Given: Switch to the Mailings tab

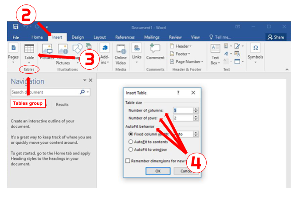Looking at the screenshot, I should [x=152, y=37].
